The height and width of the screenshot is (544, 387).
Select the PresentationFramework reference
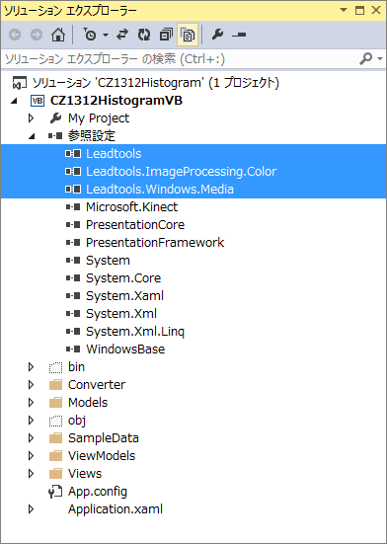tap(155, 242)
